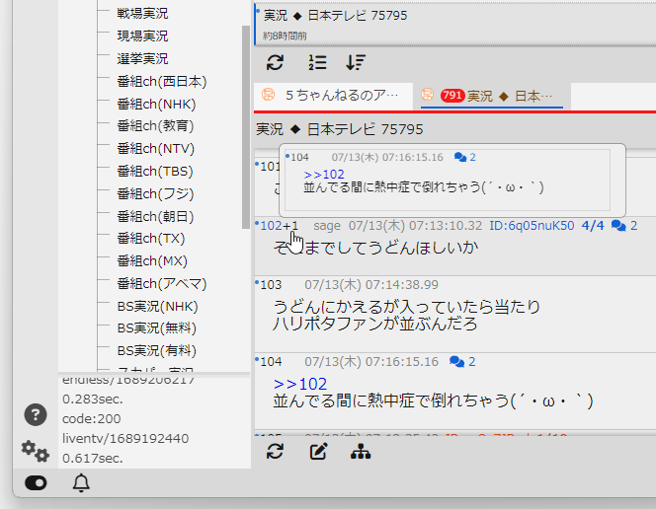
Task: Click post 103 timestamp 07:14:38.99
Action: click(402, 285)
